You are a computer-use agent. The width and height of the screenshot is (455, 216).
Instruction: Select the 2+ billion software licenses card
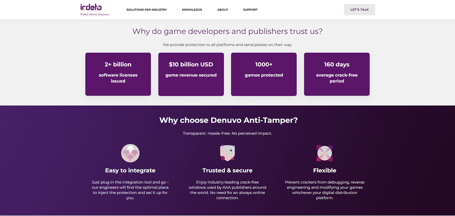click(x=118, y=74)
